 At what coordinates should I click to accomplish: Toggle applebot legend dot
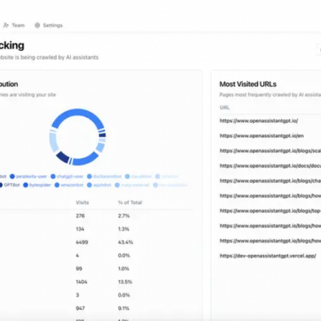[x=89, y=185]
